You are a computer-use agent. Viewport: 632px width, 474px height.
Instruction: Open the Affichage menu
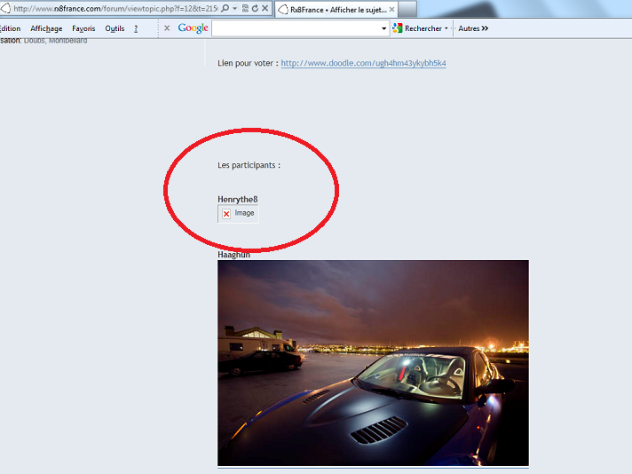click(46, 28)
